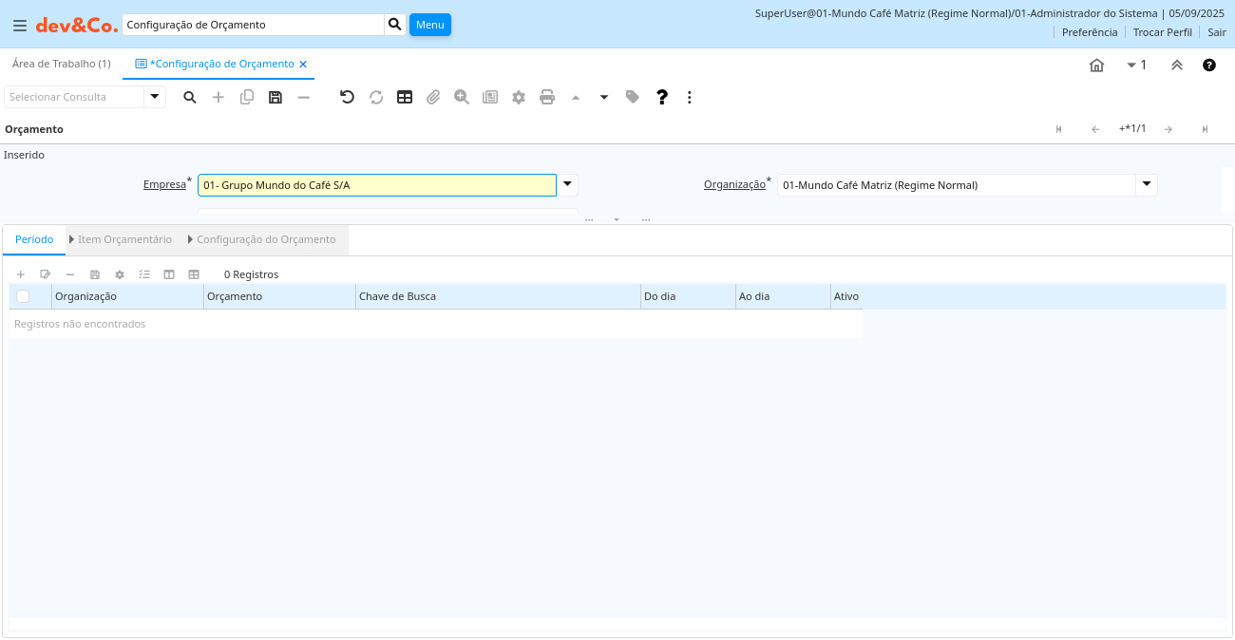Click the Print icon in toolbar

tap(547, 97)
